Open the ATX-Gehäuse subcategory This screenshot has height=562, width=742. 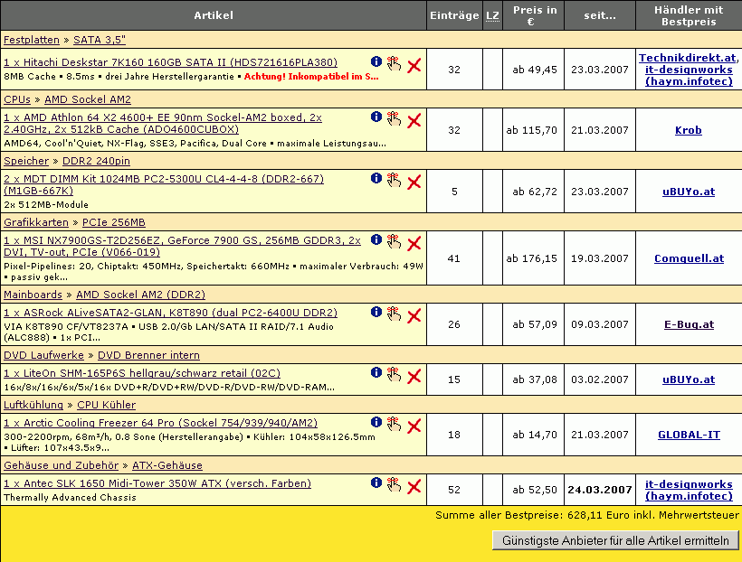coord(167,465)
